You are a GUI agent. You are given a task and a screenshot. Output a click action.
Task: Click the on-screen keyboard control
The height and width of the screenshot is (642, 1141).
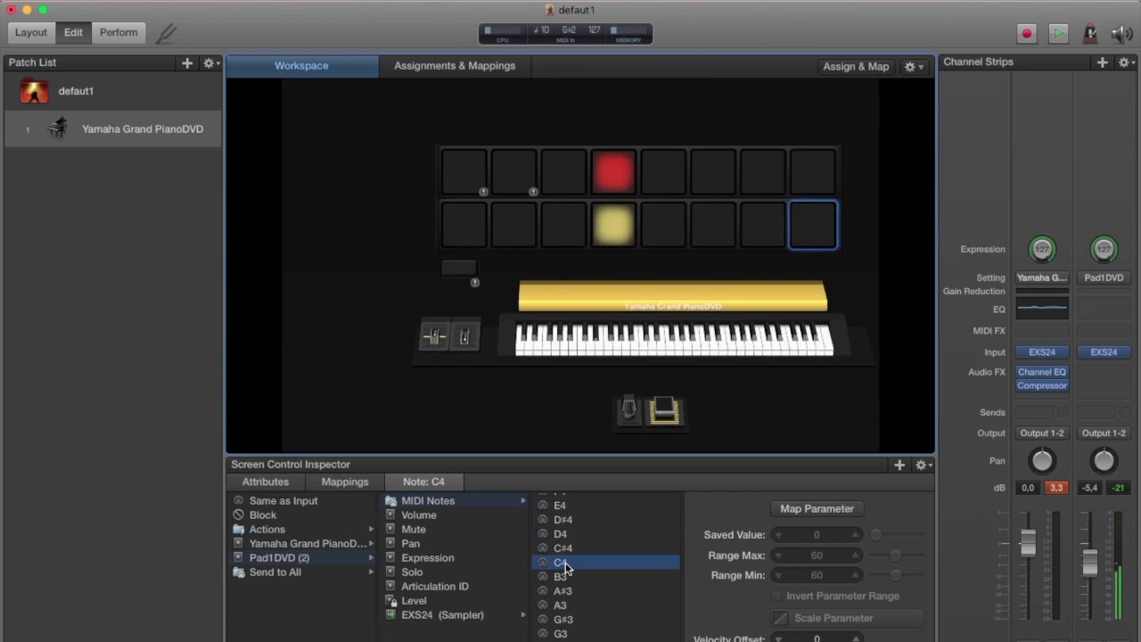[674, 340]
